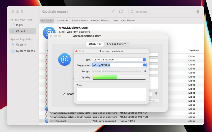The image size is (212, 132).
Task: Select the iCloud keychain in sidebar
Action: [x=23, y=31]
